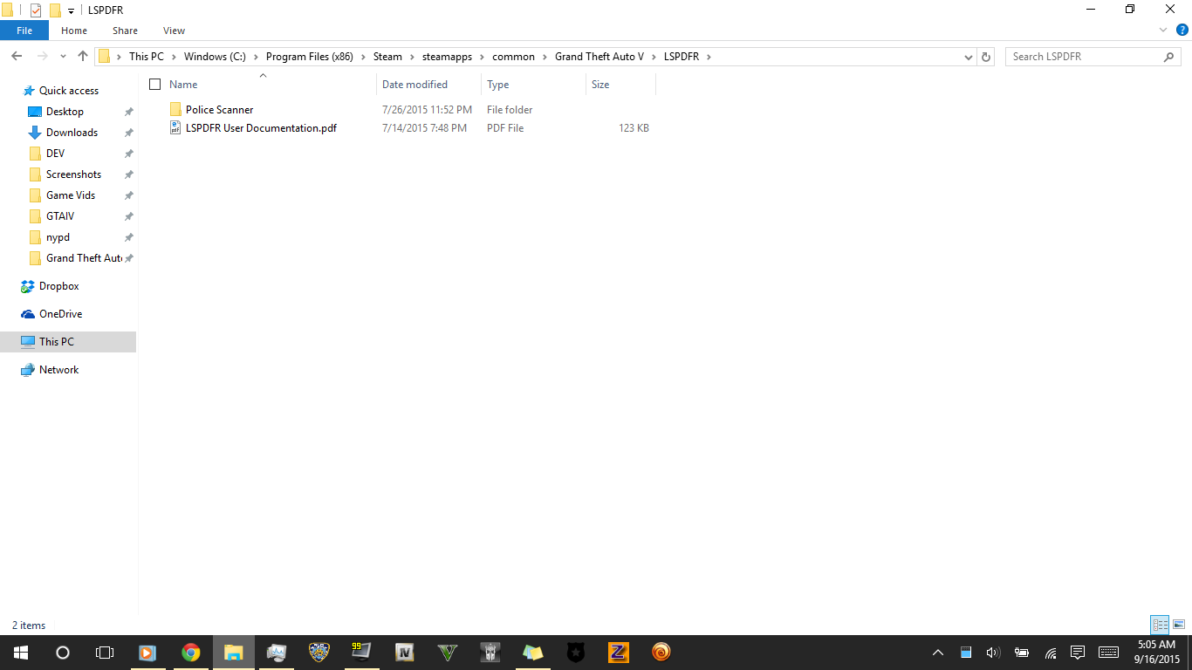Select the LSPDFR User Documentation.pdf file
Viewport: 1192px width, 670px height.
tap(261, 128)
